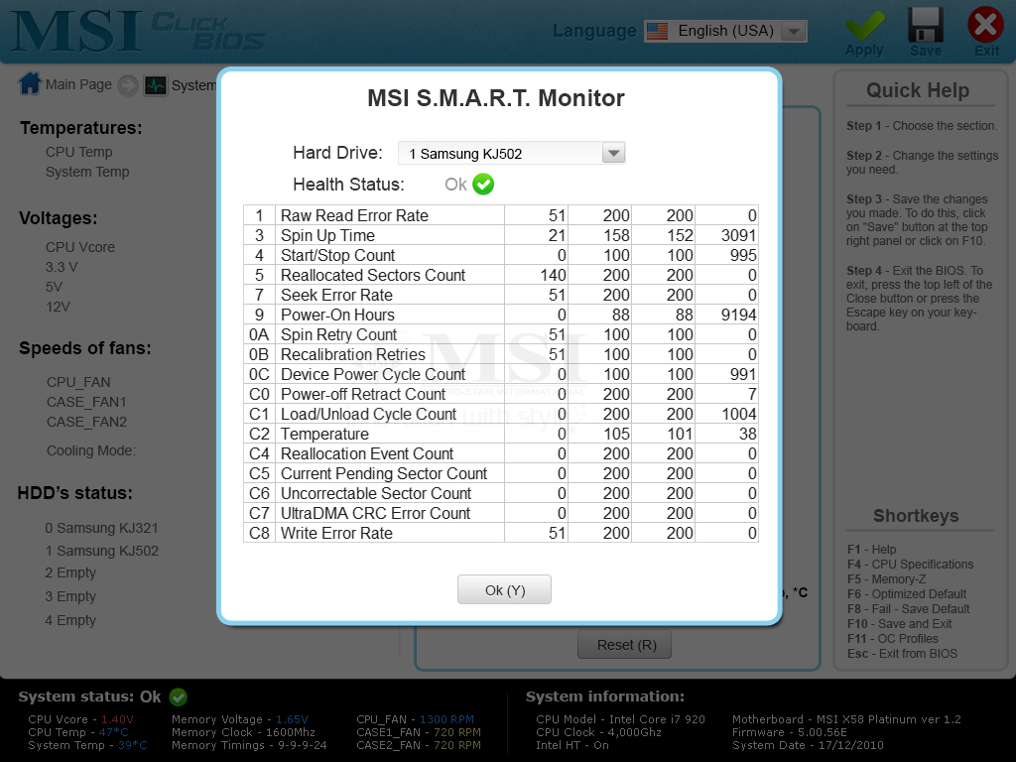Click the green Health Status checkmark
1016x762 pixels.
(483, 185)
